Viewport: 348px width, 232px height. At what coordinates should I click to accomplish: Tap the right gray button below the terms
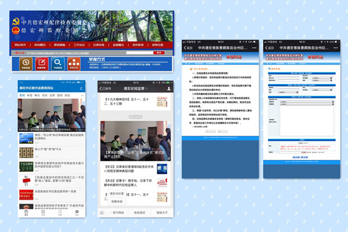(223, 132)
